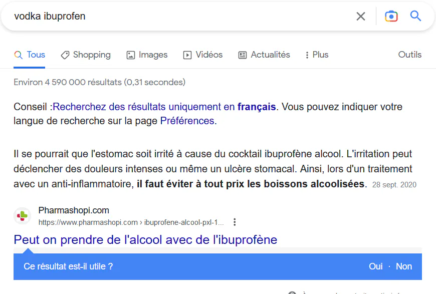Click the blue magnifier search icon
Screen dimensions: 436x294
(415, 16)
